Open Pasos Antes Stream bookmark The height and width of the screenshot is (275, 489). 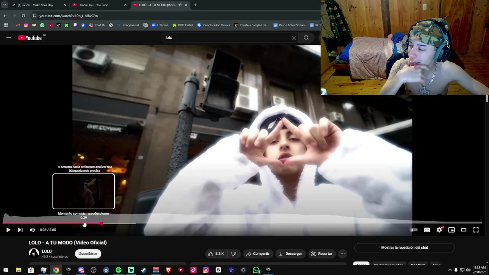[290, 25]
